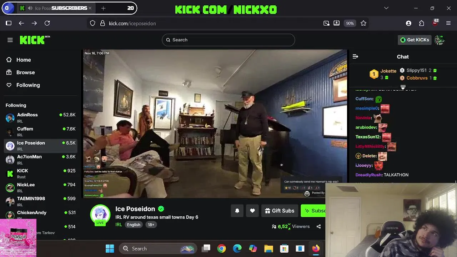Click DreadlyRush username in chat

368,175
